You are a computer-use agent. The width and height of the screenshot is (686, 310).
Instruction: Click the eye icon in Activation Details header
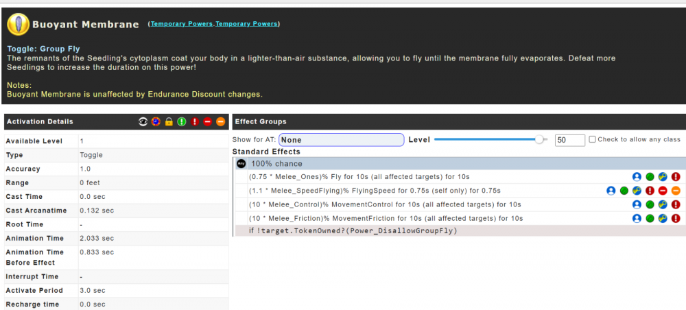point(143,121)
